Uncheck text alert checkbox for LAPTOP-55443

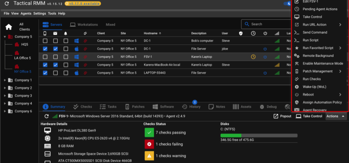click(x=45, y=73)
